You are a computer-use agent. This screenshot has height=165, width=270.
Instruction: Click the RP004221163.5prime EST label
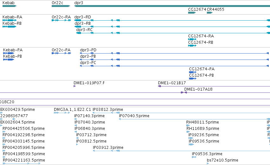pos(24,161)
